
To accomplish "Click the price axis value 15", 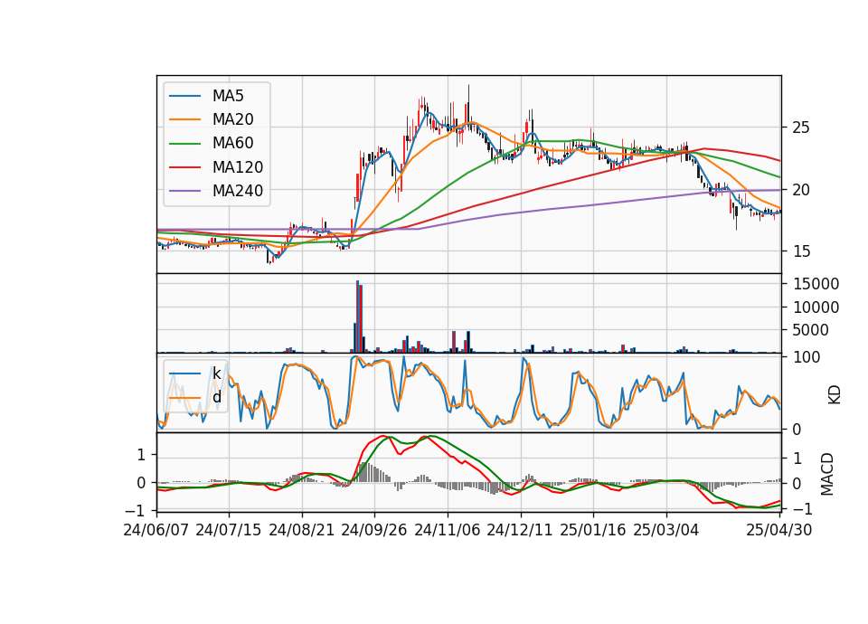I will [x=801, y=251].
